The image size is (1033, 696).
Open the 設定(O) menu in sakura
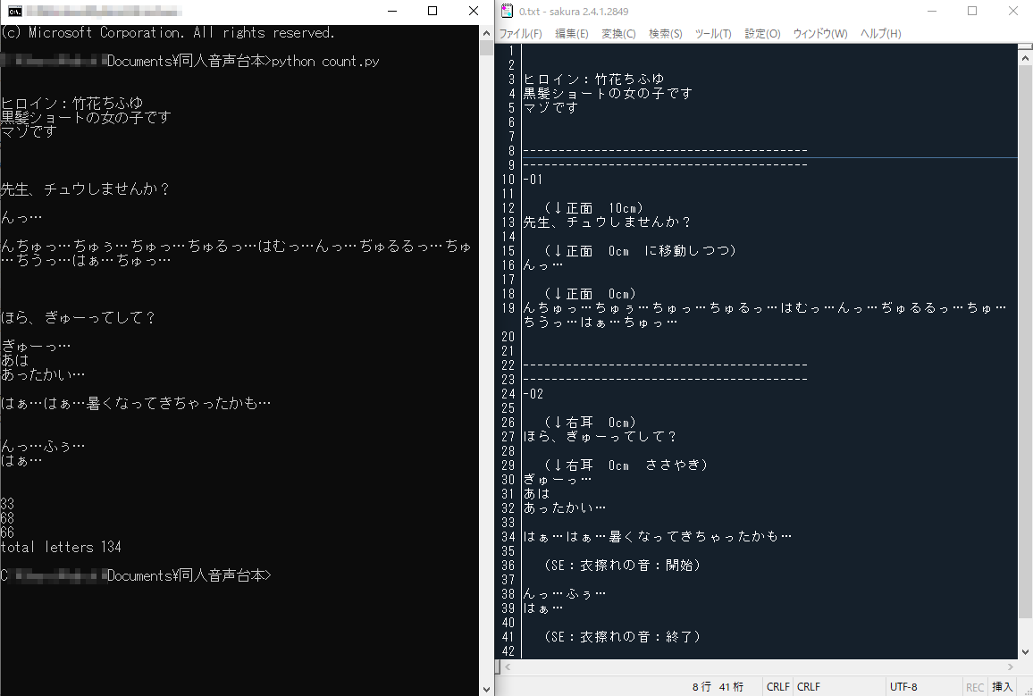pos(763,34)
